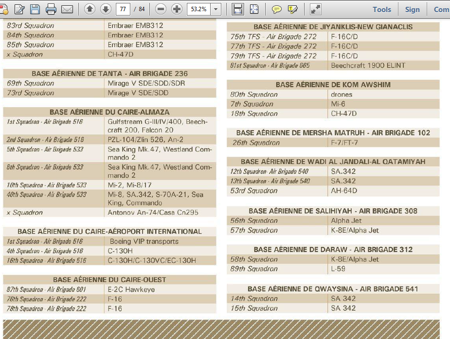Go to the previous page
Screen dimensions: 450x339
[90, 9]
